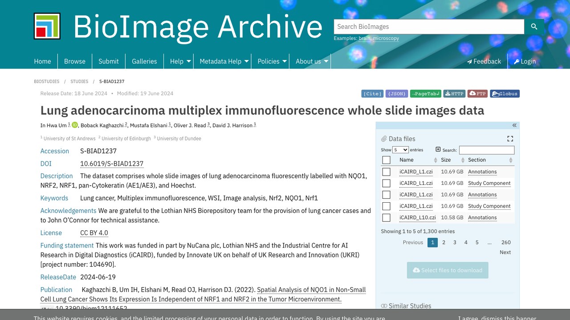This screenshot has height=320, width=570.
Task: Click the Login link
Action: (525, 61)
